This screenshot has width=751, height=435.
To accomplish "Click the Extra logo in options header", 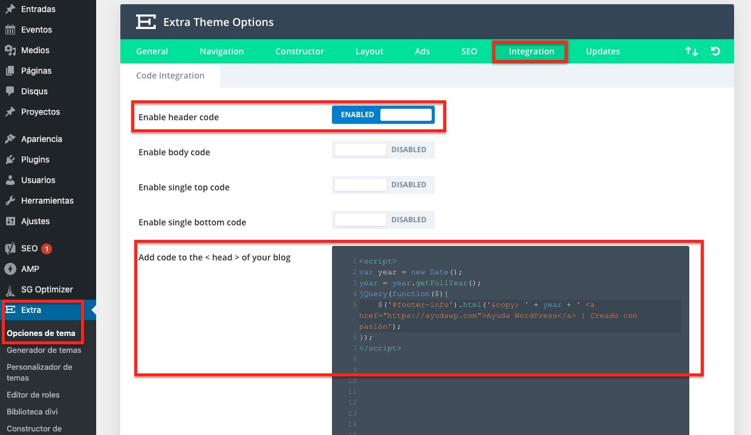I will (x=145, y=22).
